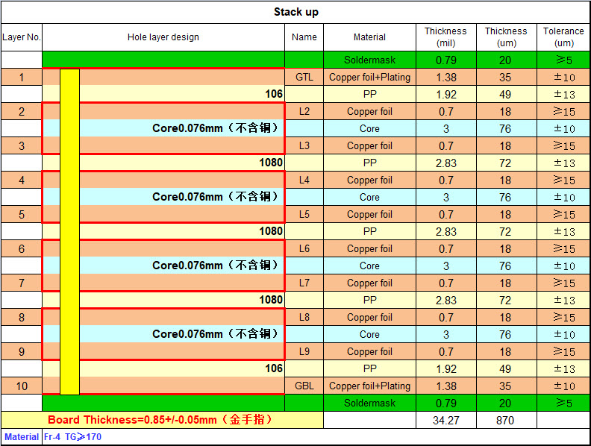The width and height of the screenshot is (591, 446).
Task: Select the Hole layer design header
Action: (x=163, y=37)
